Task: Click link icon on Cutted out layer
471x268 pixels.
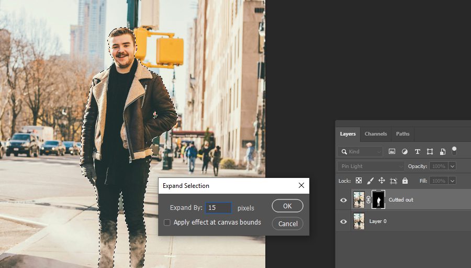Action: [368, 200]
